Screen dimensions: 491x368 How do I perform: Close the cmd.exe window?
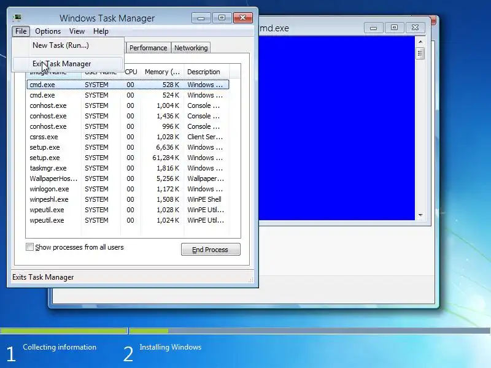tap(416, 28)
